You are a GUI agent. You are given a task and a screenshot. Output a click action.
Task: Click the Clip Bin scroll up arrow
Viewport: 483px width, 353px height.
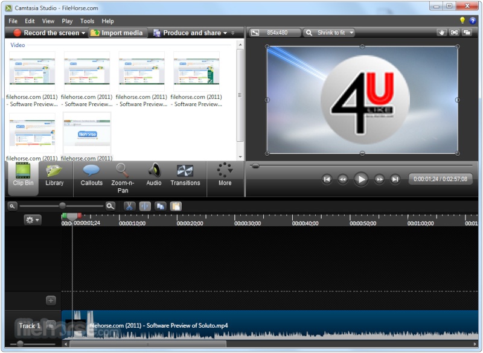point(240,45)
